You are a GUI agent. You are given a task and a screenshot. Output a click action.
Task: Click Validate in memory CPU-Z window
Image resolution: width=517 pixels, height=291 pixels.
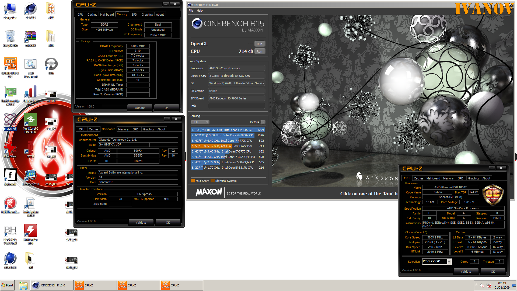[139, 108]
